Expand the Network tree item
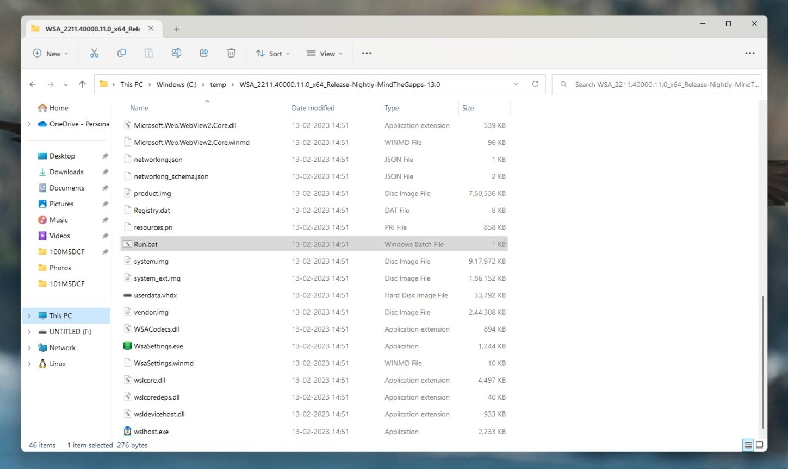This screenshot has width=788, height=469. tap(29, 347)
